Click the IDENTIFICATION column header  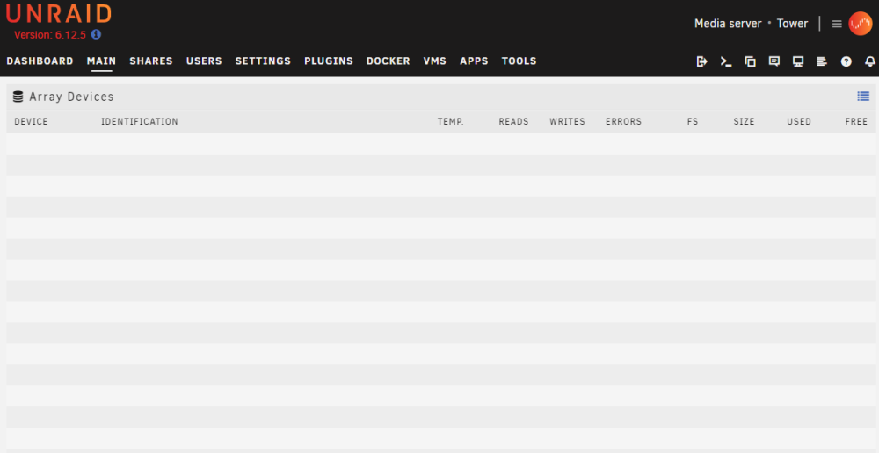pyautogui.click(x=140, y=121)
